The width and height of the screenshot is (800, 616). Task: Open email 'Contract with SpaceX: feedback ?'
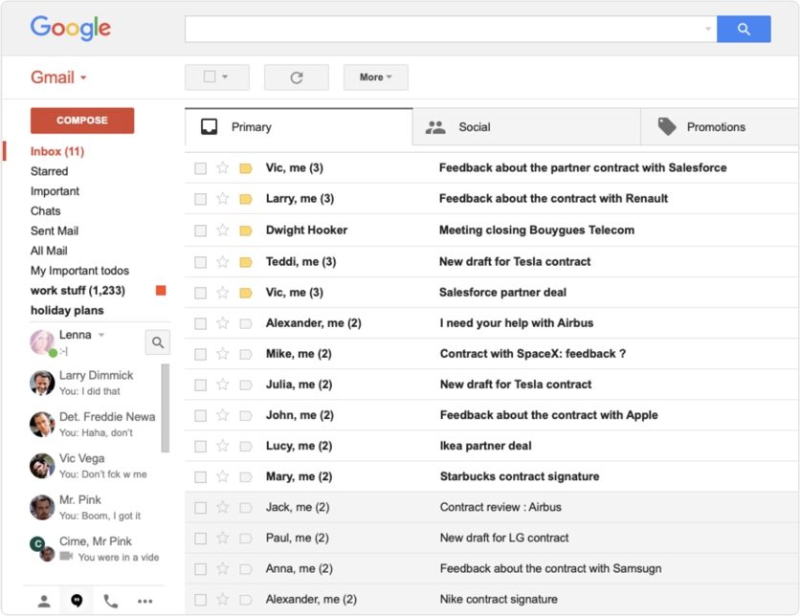pyautogui.click(x=533, y=353)
